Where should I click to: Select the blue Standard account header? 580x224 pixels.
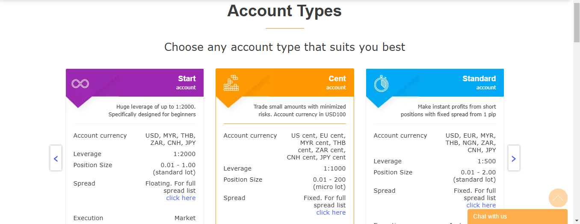[435, 83]
